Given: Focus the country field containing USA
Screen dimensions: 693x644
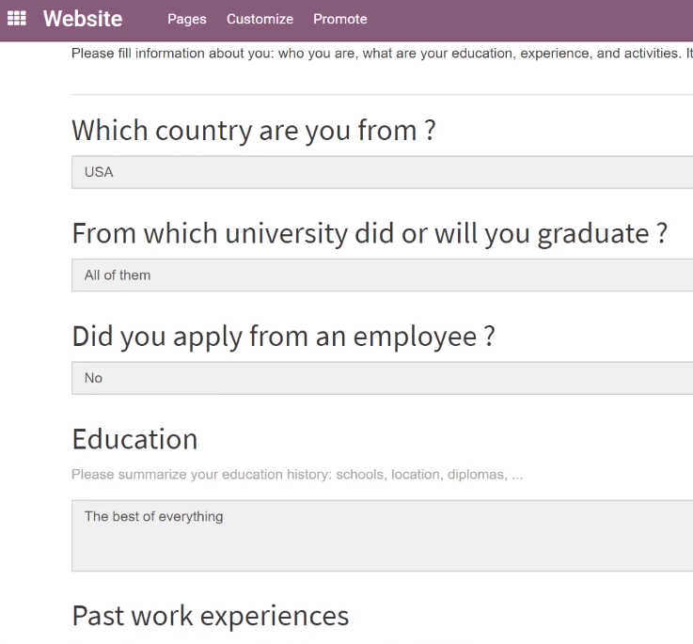Looking at the screenshot, I should tap(383, 172).
